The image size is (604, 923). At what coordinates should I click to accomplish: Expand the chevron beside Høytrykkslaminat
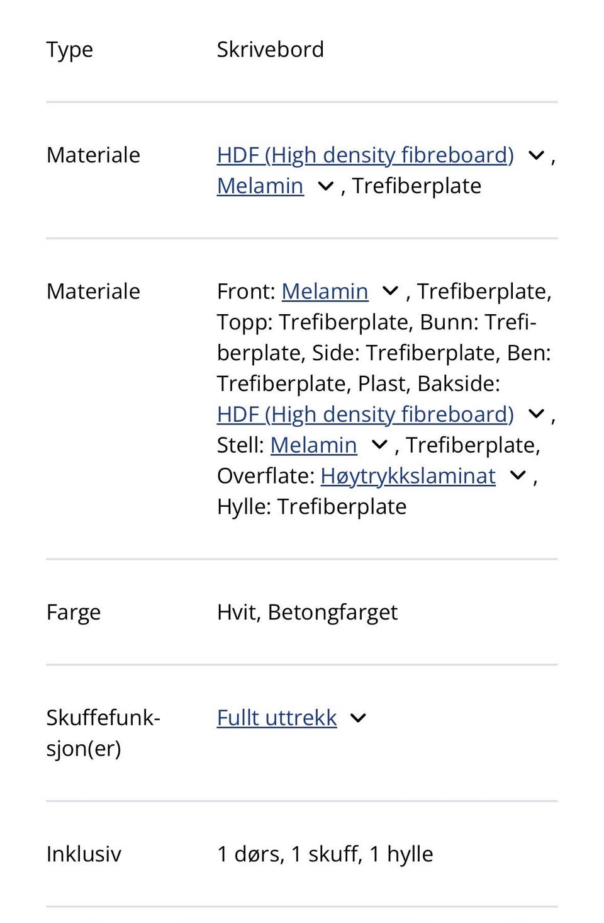[517, 475]
